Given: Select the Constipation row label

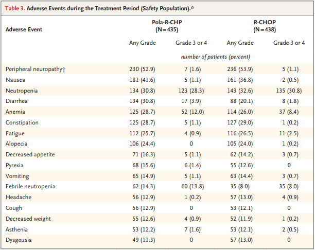Looking at the screenshot, I should coord(22,122).
